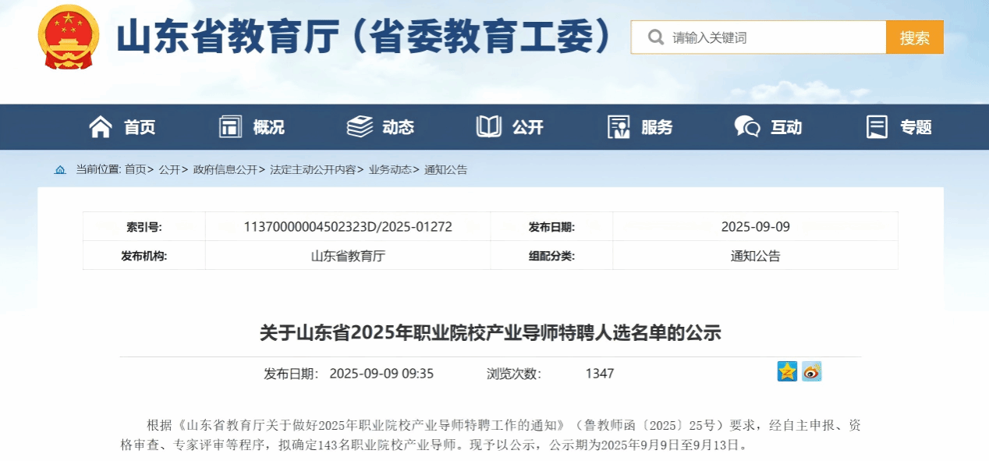
Task: Open the 首页 navigation menu
Action: [x=140, y=127]
